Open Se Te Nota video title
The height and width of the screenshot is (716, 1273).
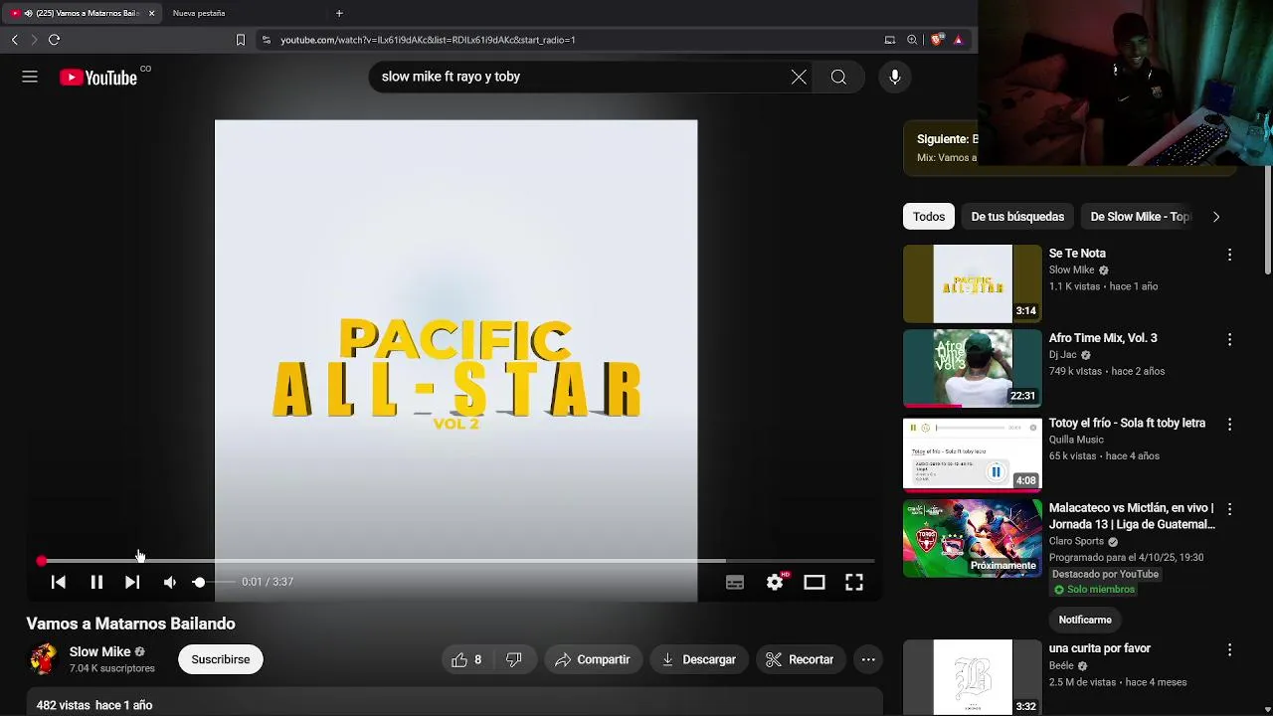point(1077,254)
